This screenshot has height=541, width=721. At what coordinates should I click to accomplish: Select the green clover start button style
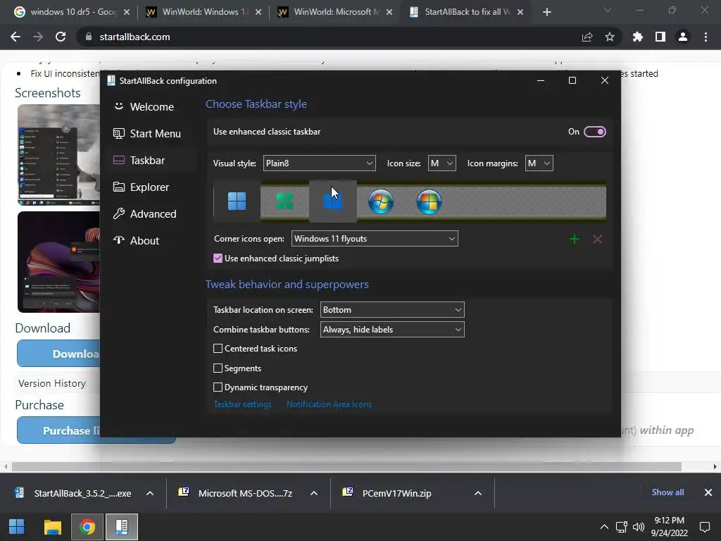tap(284, 201)
